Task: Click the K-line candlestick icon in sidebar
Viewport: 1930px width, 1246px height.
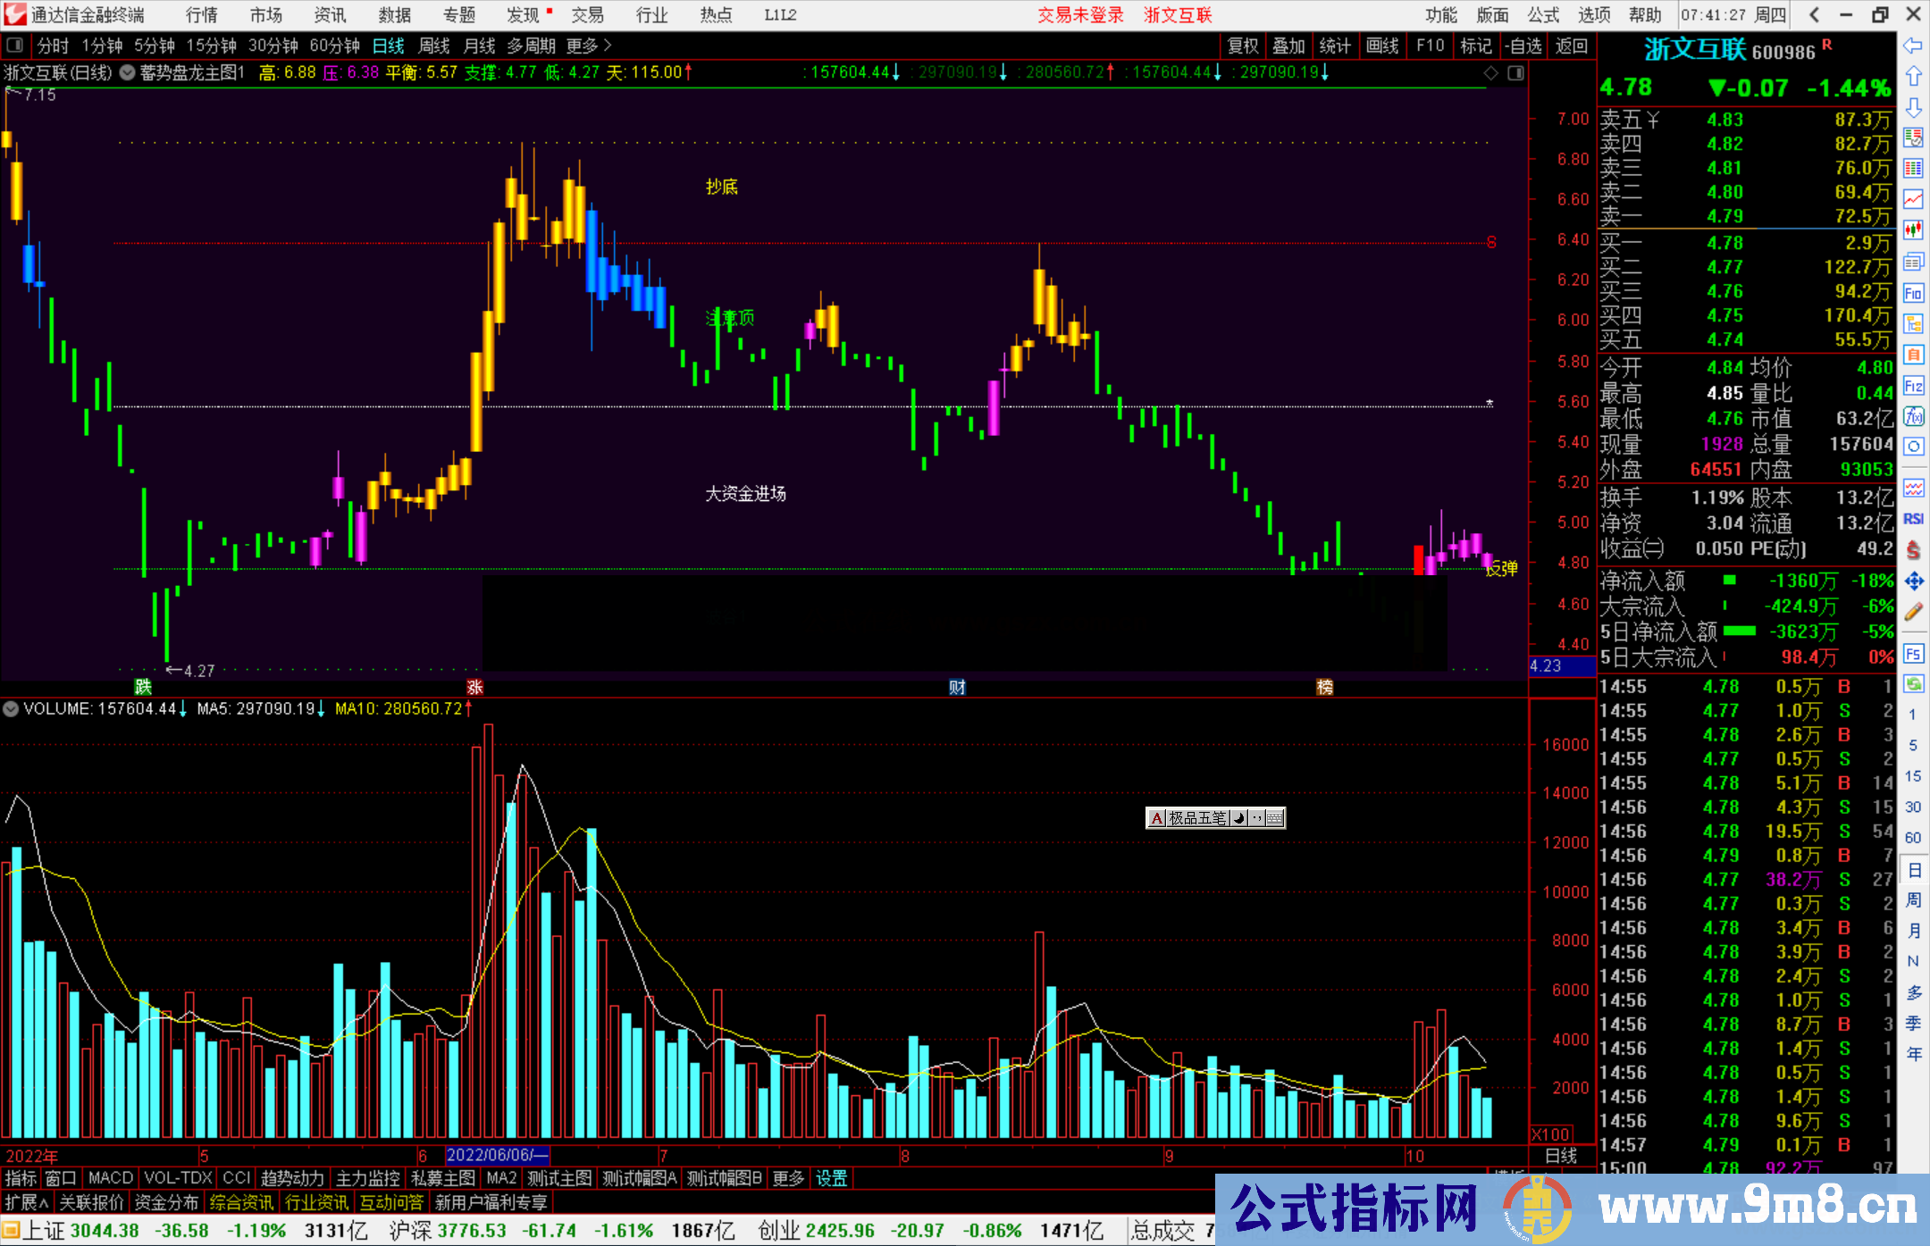Action: [x=1913, y=230]
